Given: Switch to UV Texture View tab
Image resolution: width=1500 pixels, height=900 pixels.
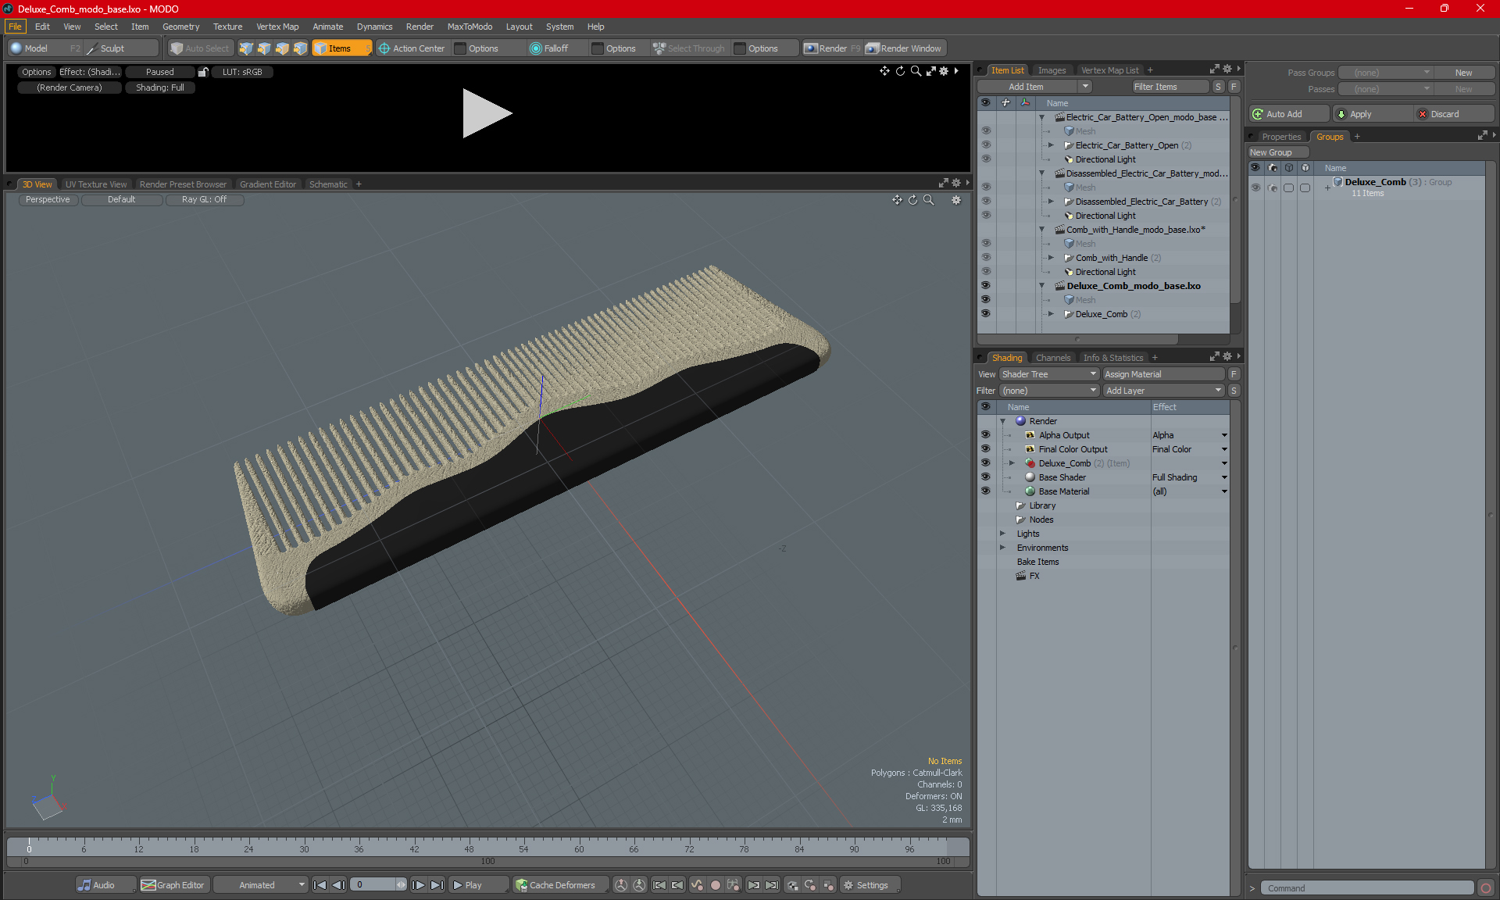Looking at the screenshot, I should tap(95, 184).
